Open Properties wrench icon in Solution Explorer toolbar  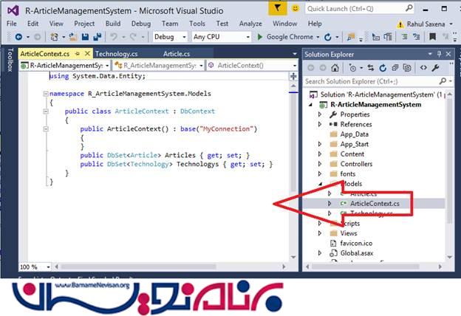434,67
